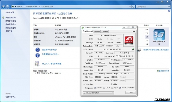Click shield icon beside 調整視覺效果
The image size is (172, 102).
click(3, 18)
